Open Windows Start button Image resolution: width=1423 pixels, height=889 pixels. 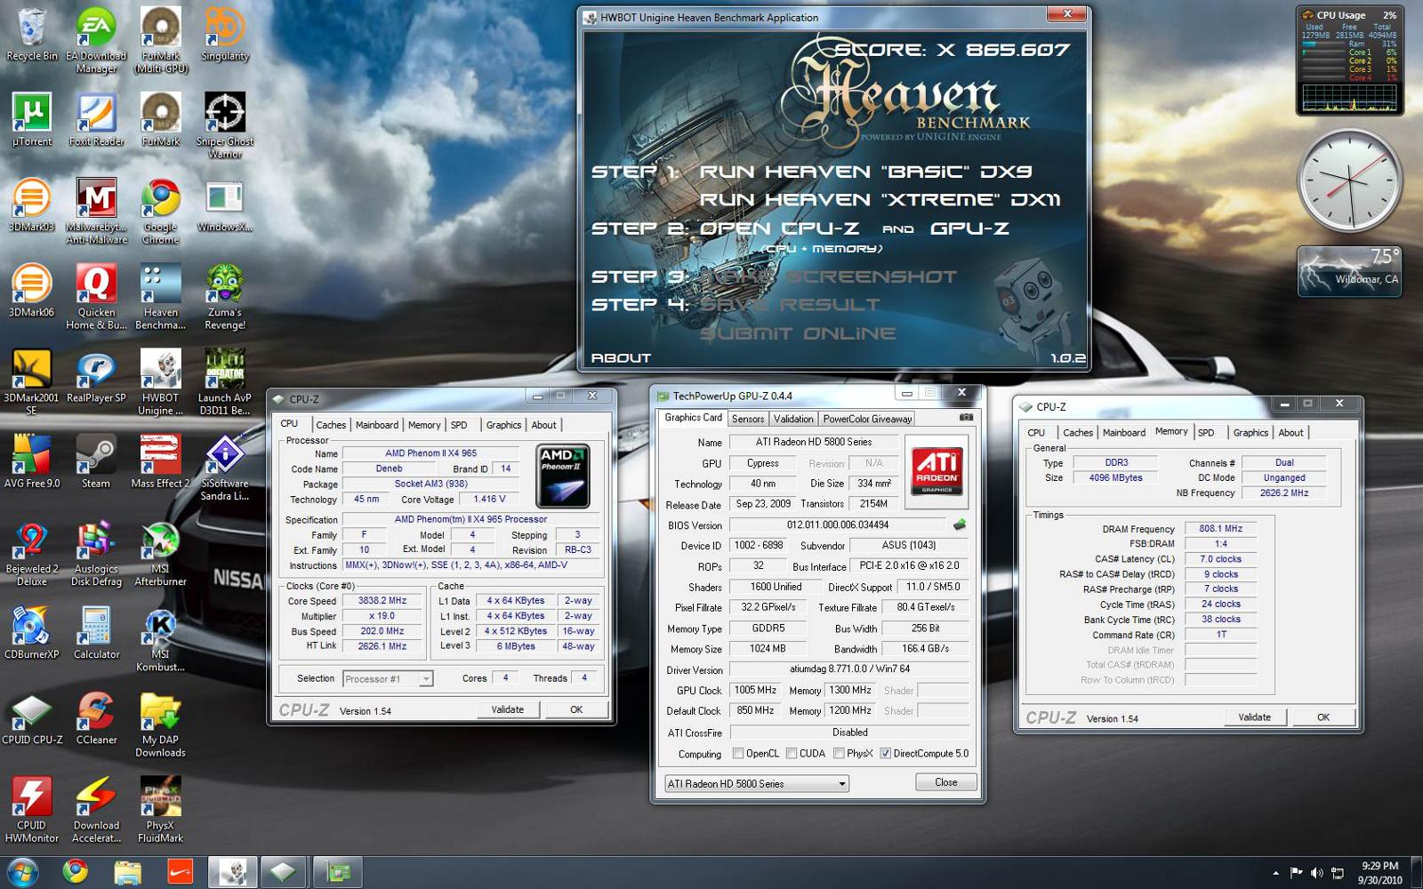pos(23,873)
